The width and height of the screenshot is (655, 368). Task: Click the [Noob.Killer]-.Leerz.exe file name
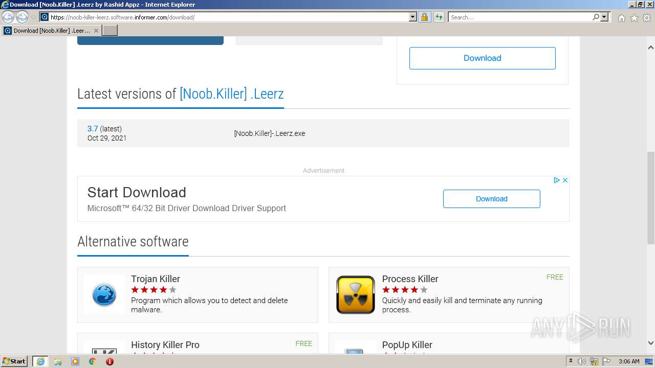270,133
